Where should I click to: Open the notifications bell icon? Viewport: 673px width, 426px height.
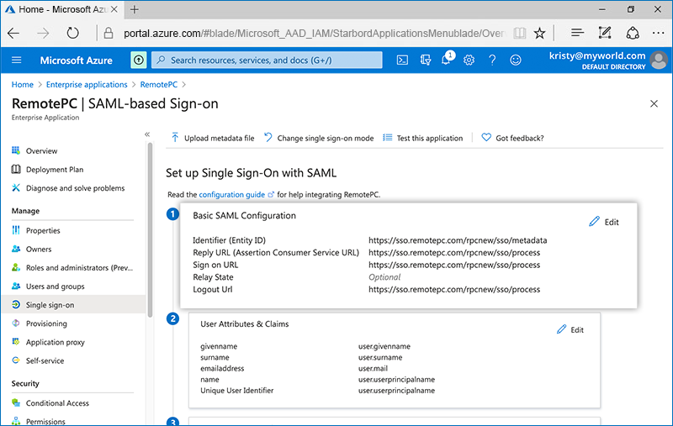pyautogui.click(x=448, y=60)
